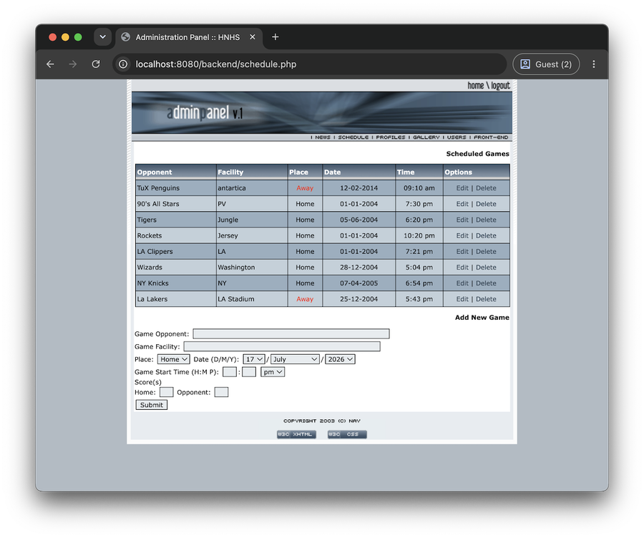
Task: Go to the SCHEDULE menu item
Action: (353, 137)
